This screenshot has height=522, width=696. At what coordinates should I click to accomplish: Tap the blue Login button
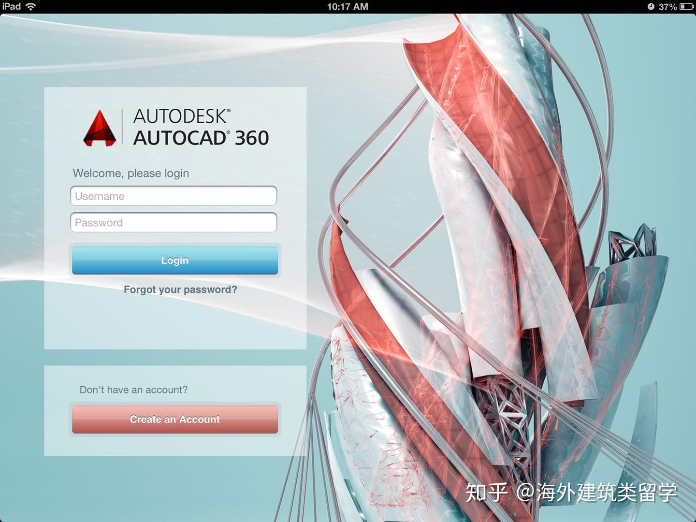pyautogui.click(x=175, y=260)
